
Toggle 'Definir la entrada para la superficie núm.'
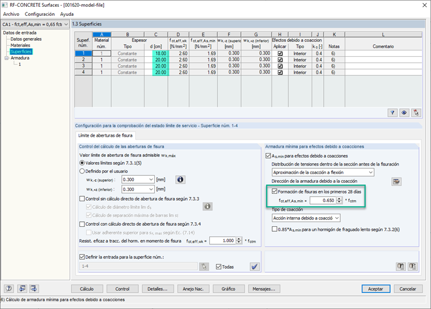coord(82,257)
